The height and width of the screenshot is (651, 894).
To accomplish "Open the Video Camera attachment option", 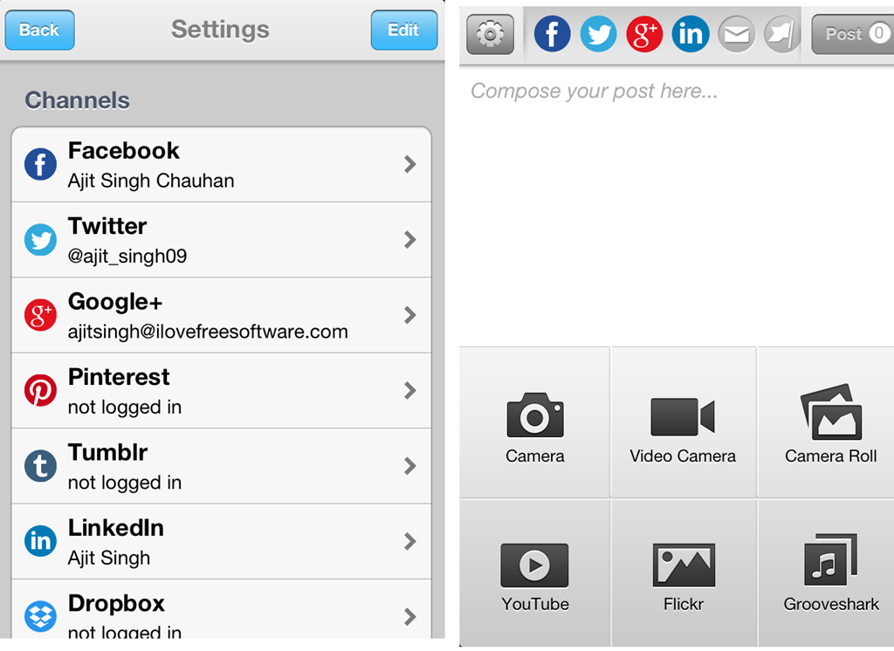I will [683, 422].
